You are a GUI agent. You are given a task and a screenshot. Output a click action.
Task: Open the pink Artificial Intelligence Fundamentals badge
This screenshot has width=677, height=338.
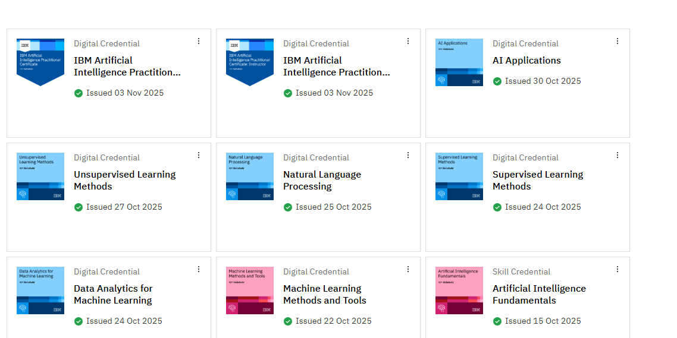(x=459, y=290)
